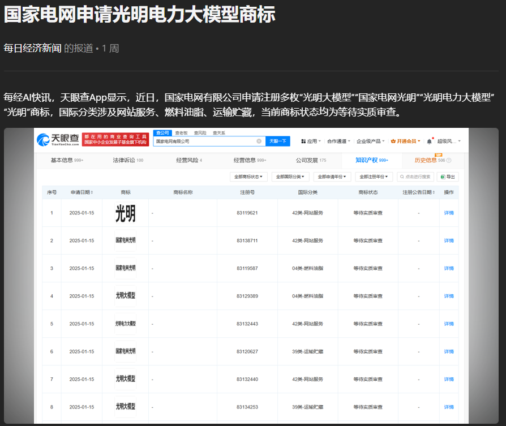
Task: View 详情 for registration 83120627
Action: [x=449, y=351]
